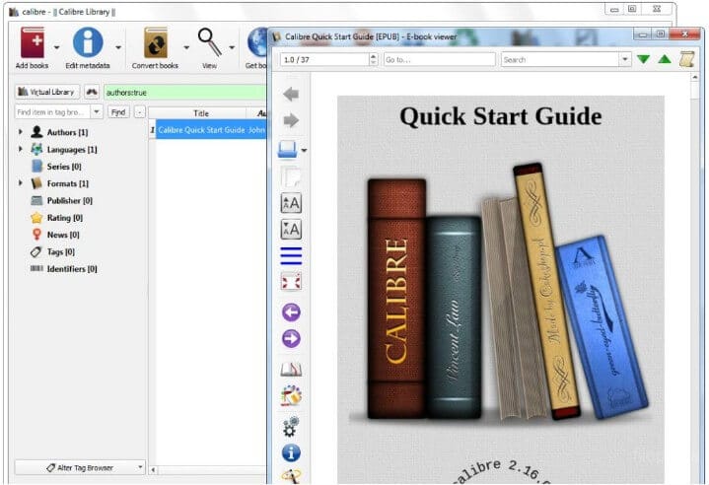Open the View dropdown arrow

[x=232, y=47]
